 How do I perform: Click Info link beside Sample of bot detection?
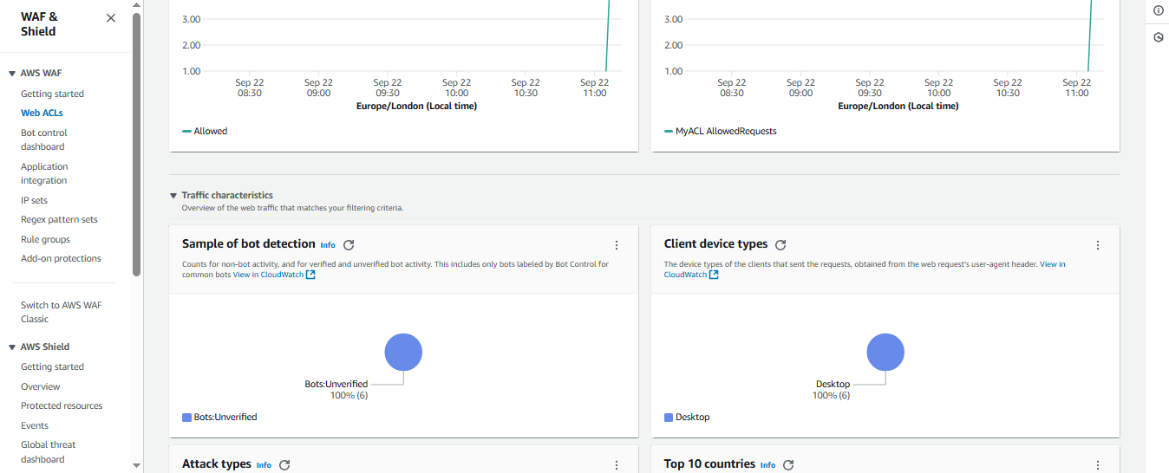328,245
